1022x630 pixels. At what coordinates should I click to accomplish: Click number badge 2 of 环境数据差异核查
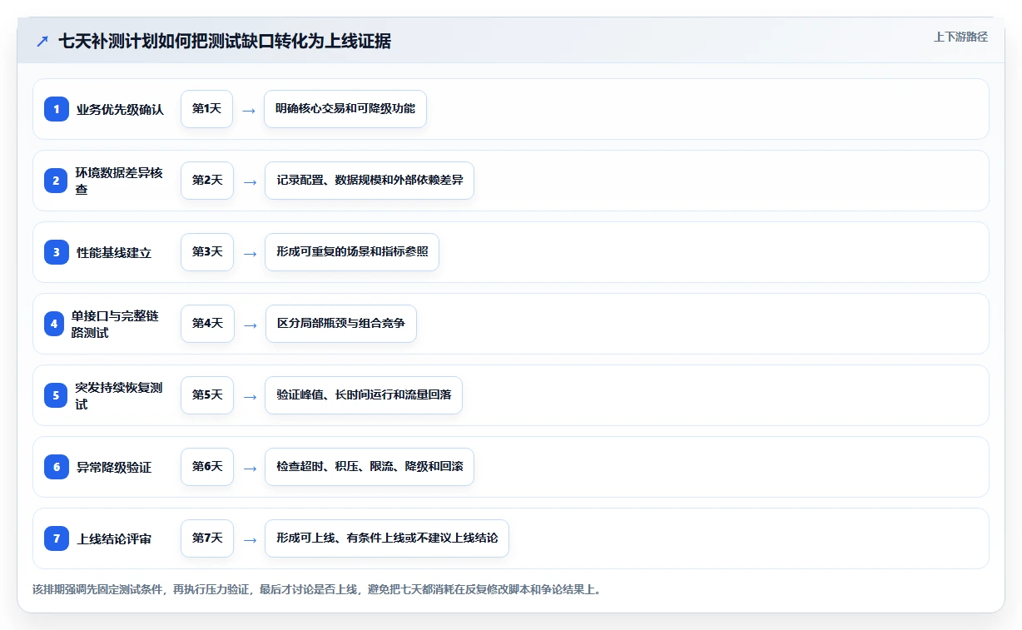click(x=57, y=181)
